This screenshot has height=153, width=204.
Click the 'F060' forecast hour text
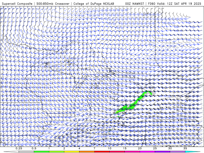tap(152, 4)
